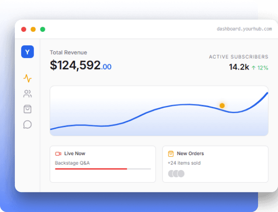278x212 pixels.
Task: Click the Backstage Q&A text
Action: [72, 163]
